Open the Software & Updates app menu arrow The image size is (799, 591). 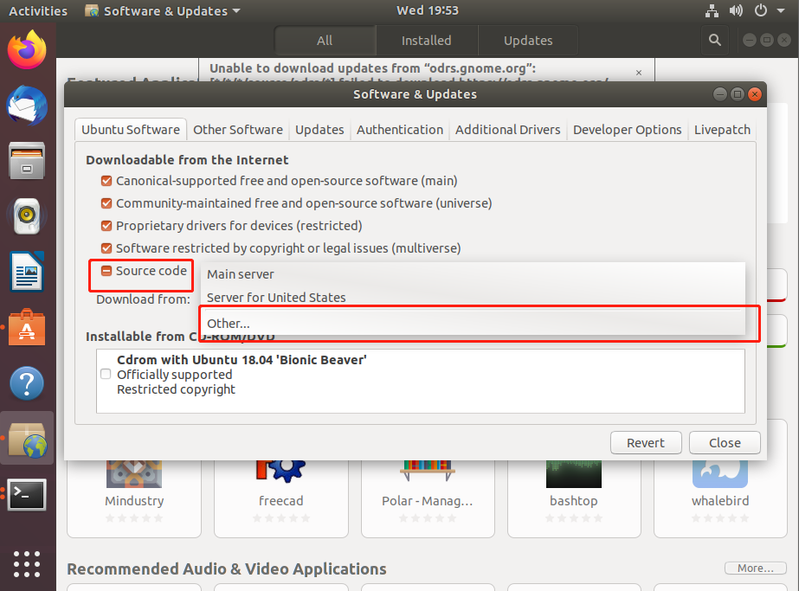pyautogui.click(x=236, y=10)
